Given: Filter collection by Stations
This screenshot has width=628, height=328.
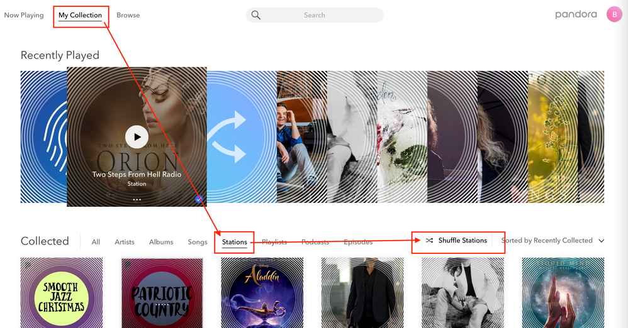Looking at the screenshot, I should point(234,242).
